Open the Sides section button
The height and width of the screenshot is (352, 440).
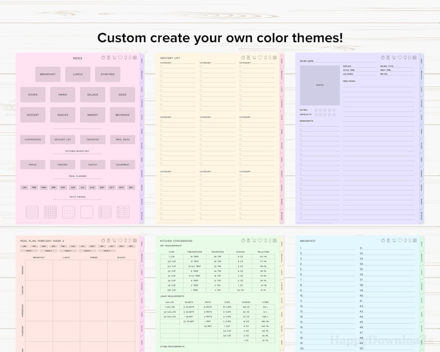122,95
